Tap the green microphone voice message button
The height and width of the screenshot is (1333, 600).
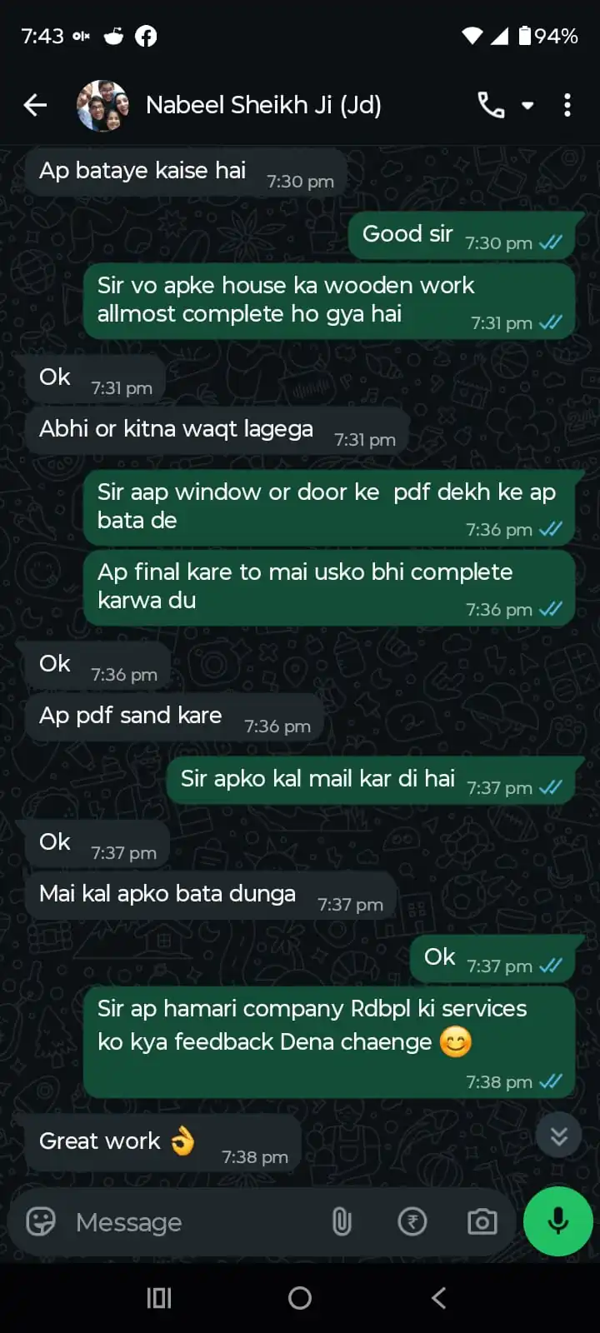(558, 1221)
